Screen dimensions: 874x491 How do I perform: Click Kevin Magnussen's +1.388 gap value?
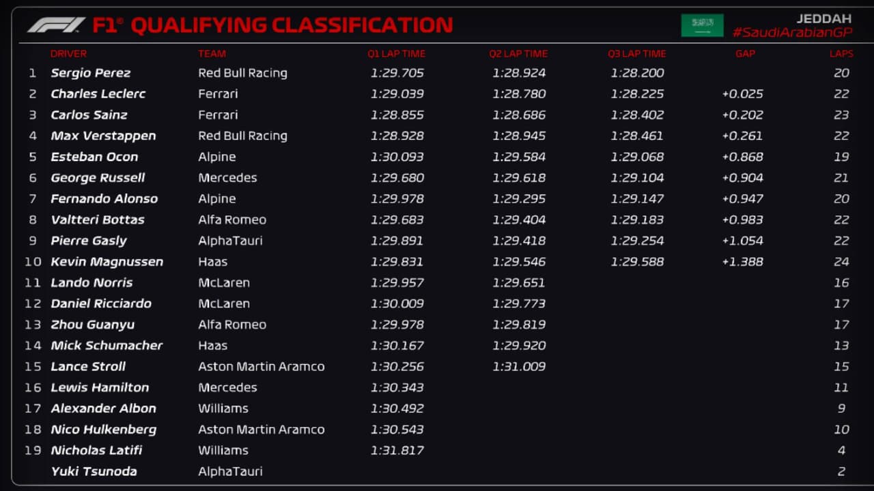pos(742,262)
